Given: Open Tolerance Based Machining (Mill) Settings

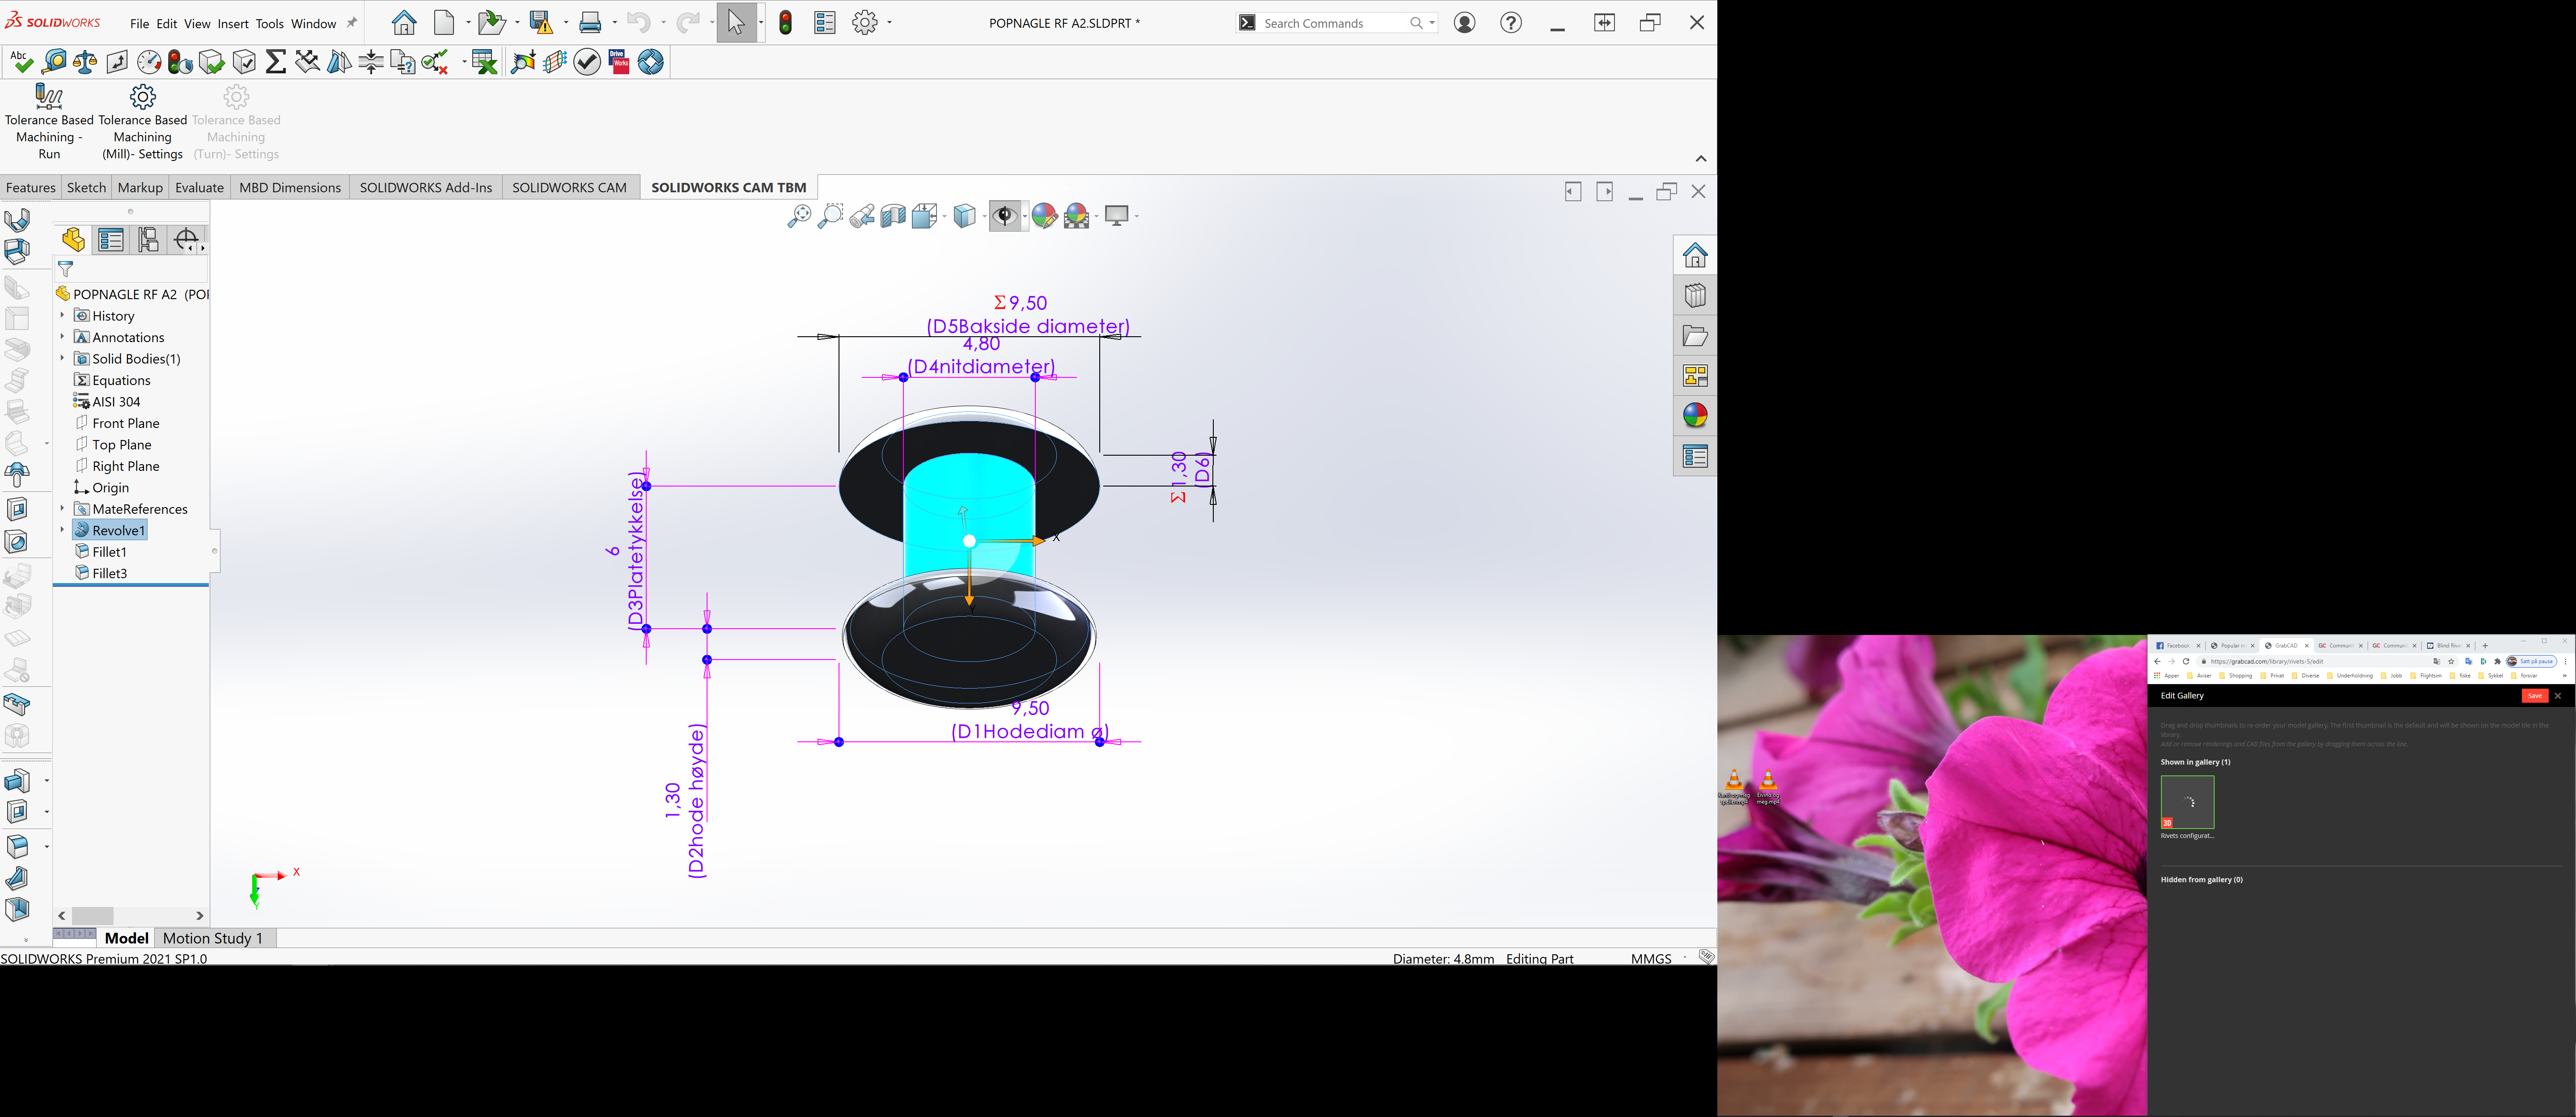Looking at the screenshot, I should click(143, 122).
